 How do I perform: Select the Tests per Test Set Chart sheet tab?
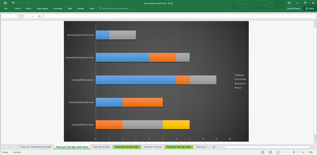tap(179, 147)
